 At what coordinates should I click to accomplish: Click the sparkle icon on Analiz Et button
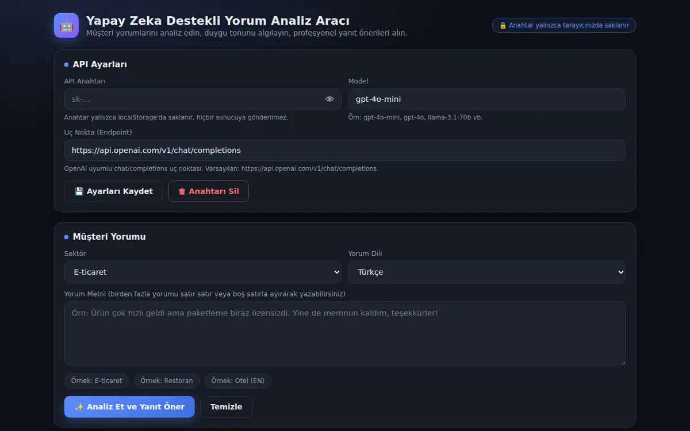(x=79, y=407)
